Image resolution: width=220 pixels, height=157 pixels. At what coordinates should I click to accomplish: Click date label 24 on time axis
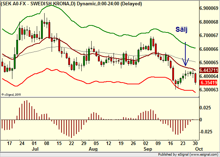tap(22, 144)
